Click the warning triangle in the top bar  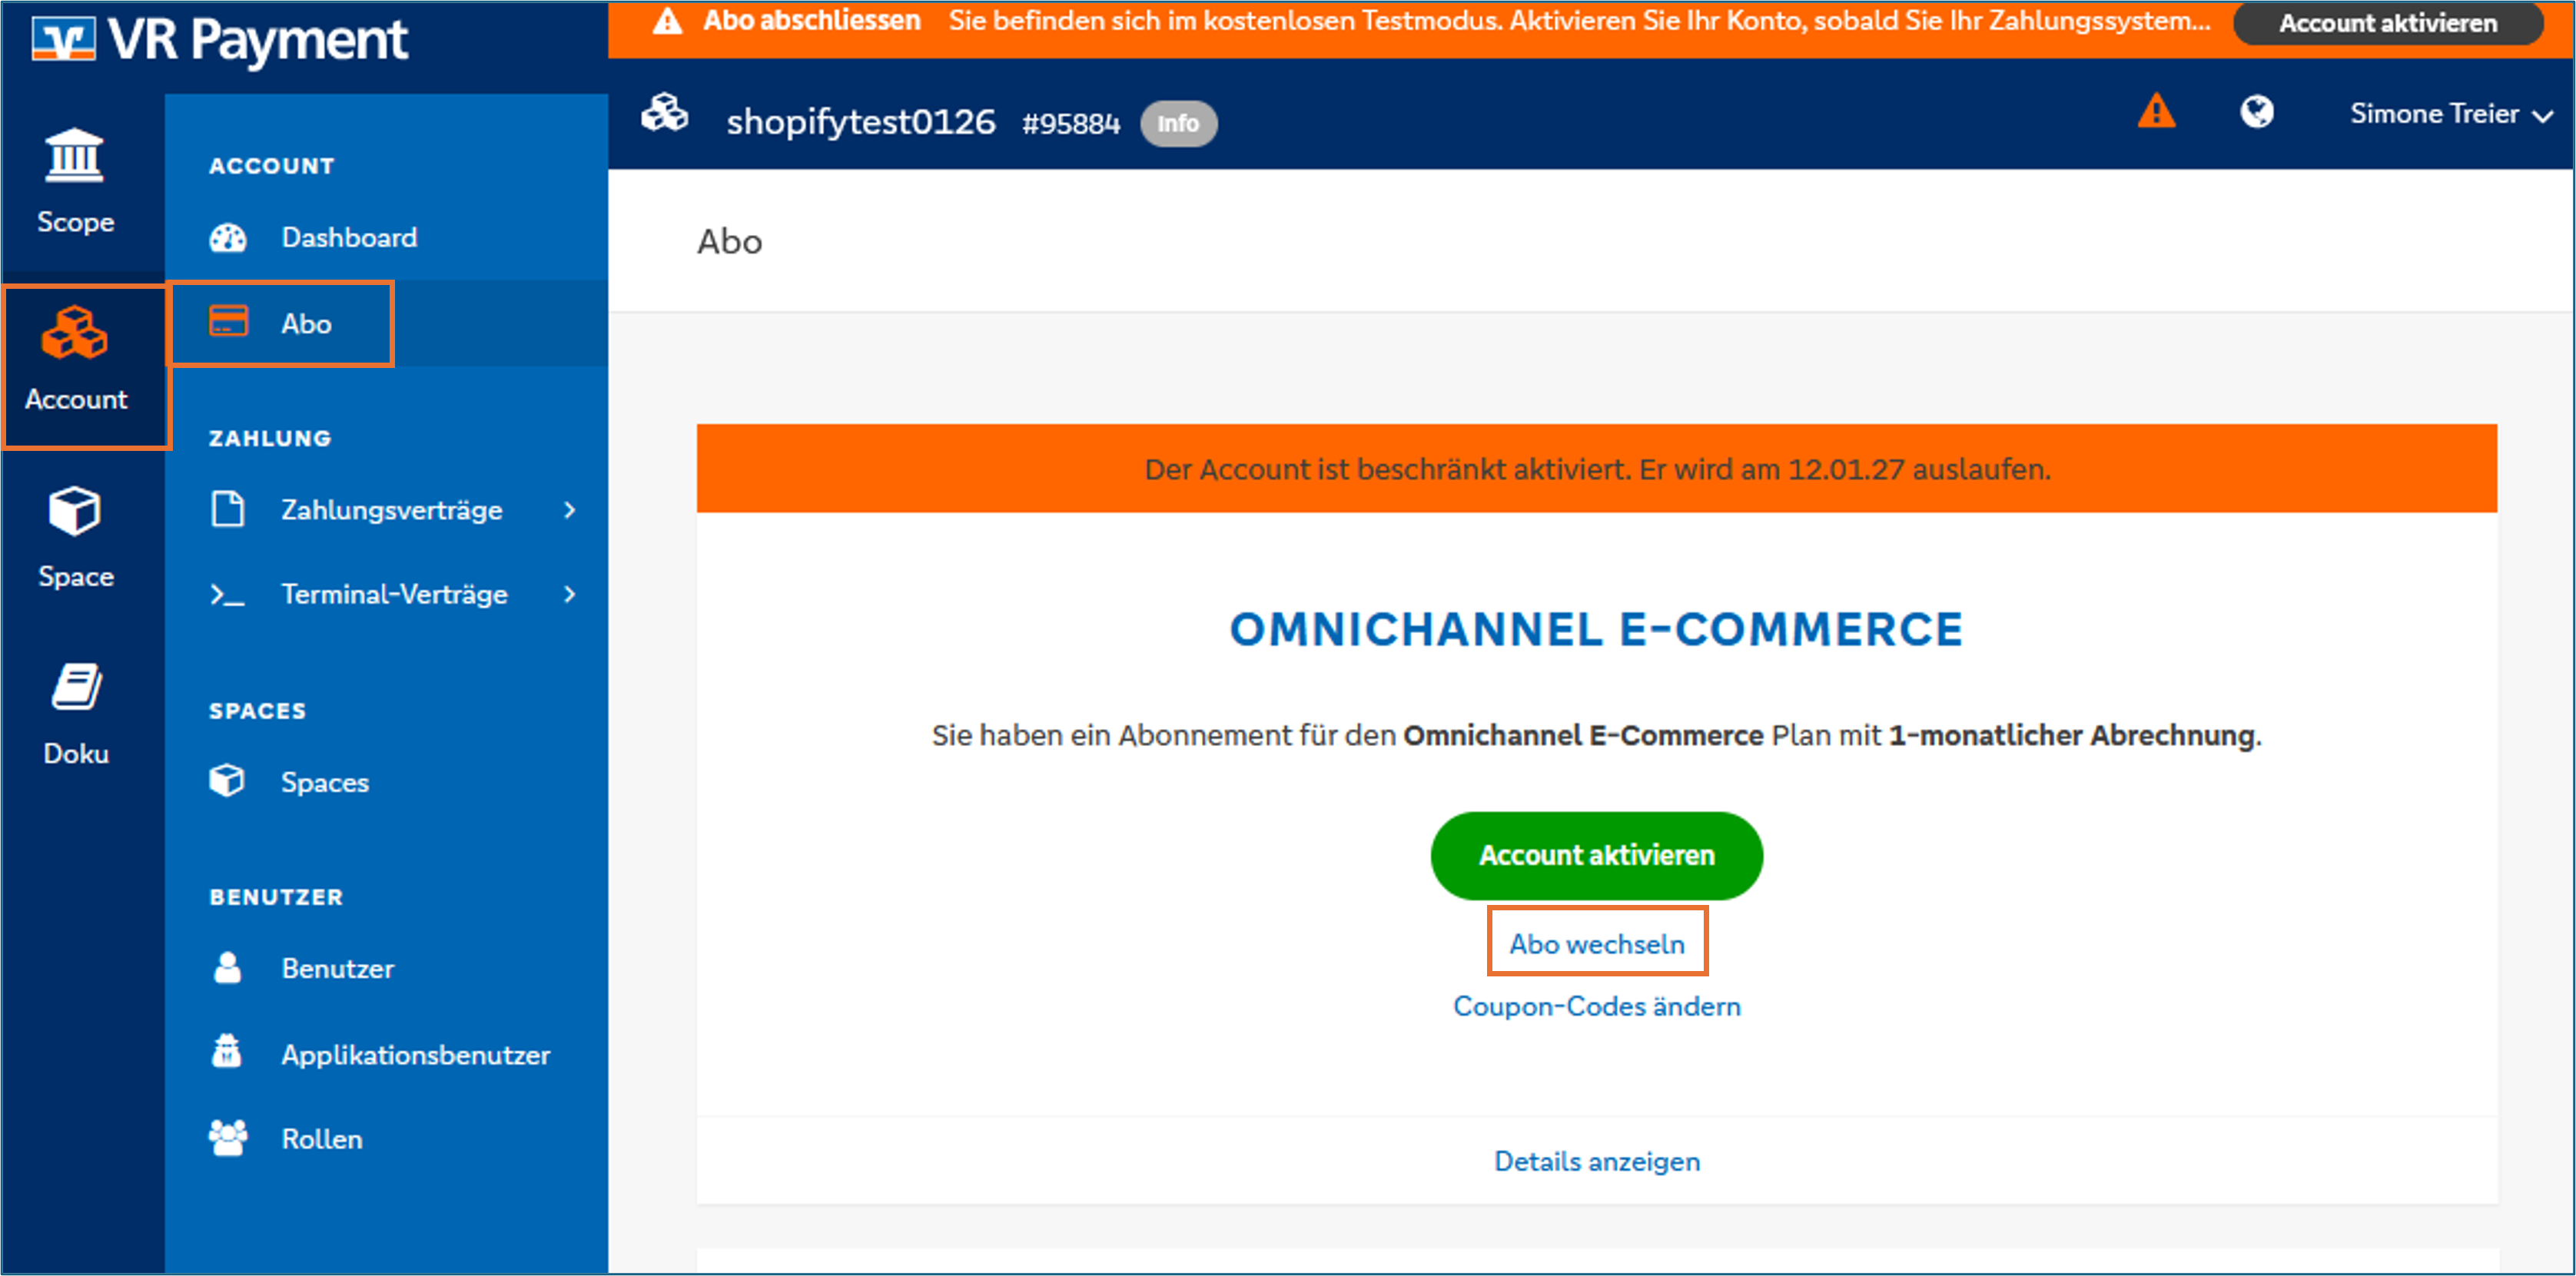tap(2158, 112)
